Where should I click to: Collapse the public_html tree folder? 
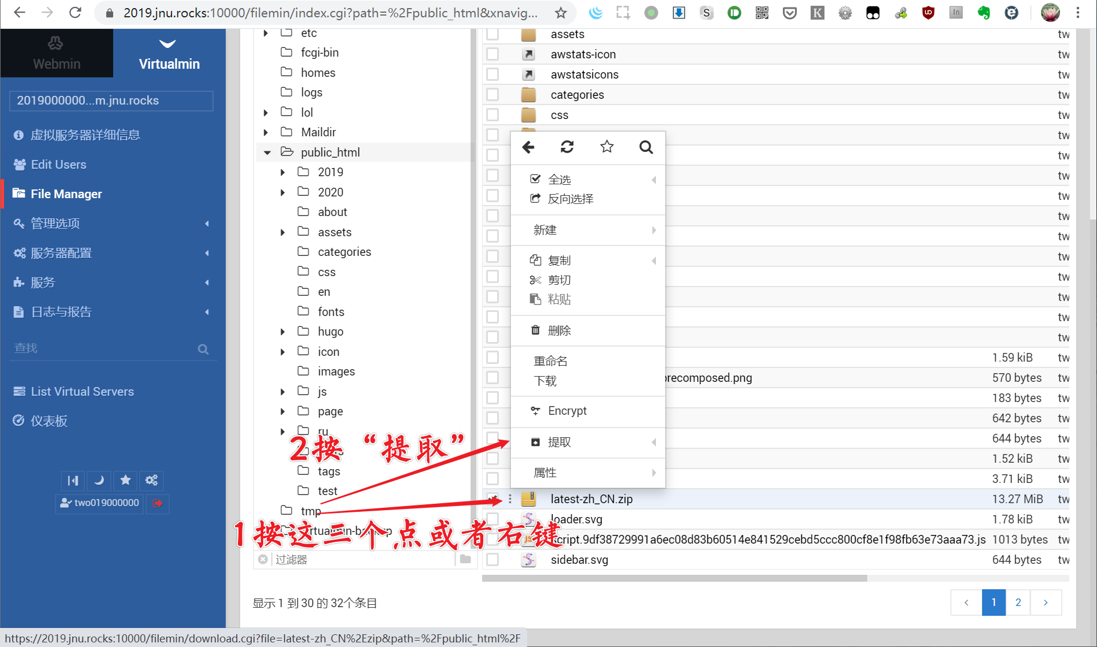[267, 153]
